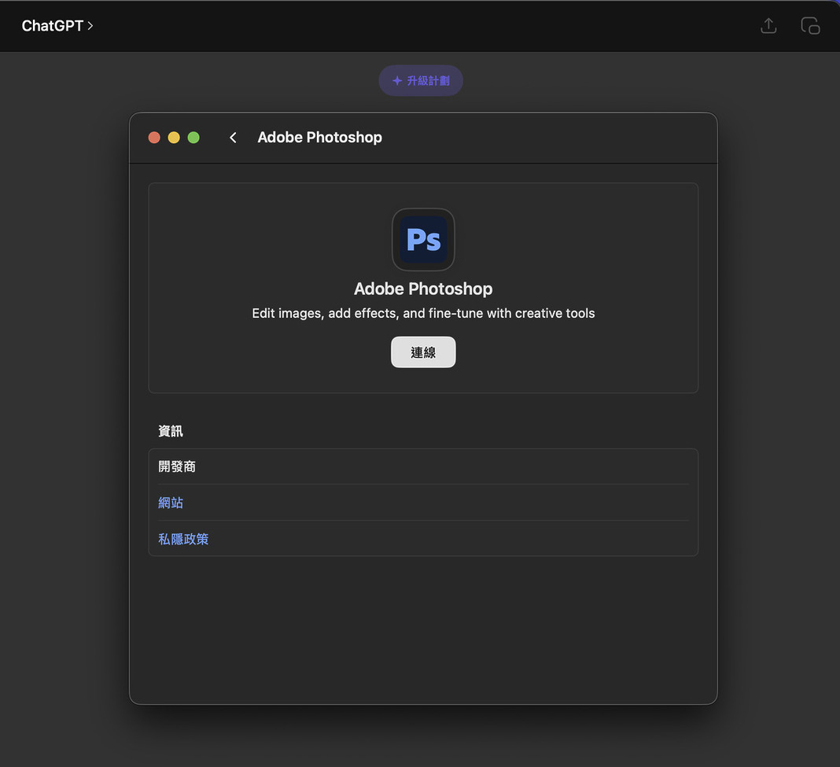Click the red traffic light in the dialog

154,137
